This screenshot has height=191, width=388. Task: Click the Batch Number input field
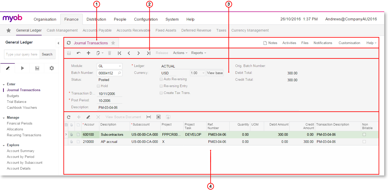point(107,73)
